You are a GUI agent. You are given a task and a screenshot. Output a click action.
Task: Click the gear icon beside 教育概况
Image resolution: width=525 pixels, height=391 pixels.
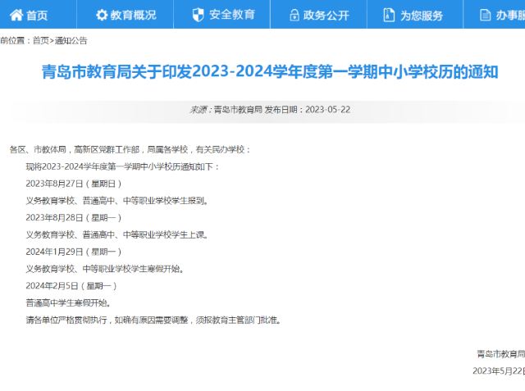pyautogui.click(x=102, y=16)
